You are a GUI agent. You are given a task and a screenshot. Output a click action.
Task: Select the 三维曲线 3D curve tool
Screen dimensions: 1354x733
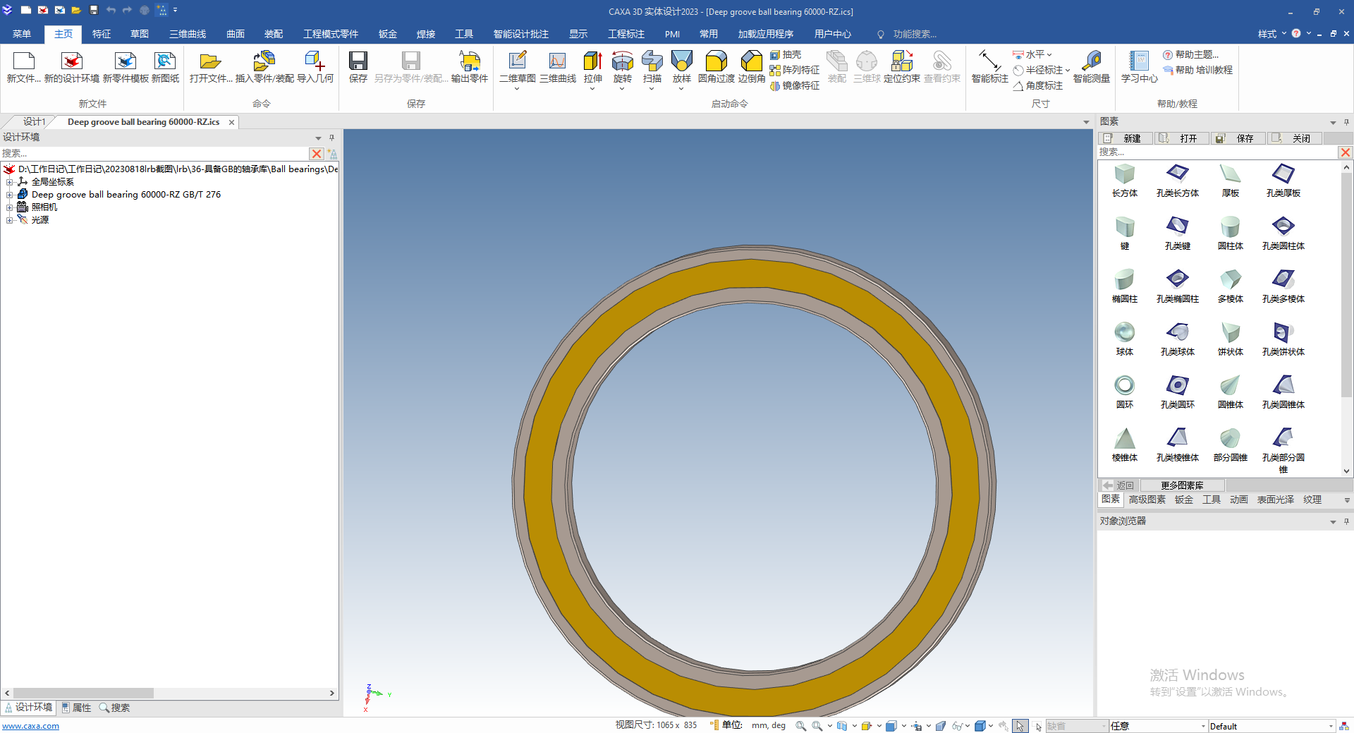click(x=558, y=67)
